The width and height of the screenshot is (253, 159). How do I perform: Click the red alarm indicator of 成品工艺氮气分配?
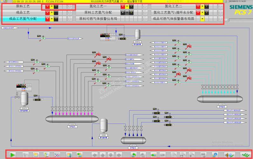(47, 19)
